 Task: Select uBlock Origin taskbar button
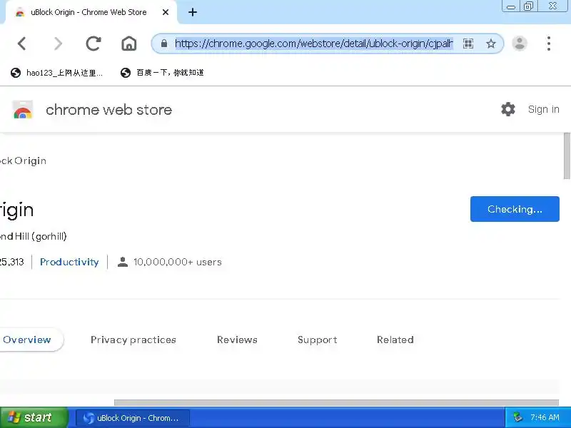133,418
